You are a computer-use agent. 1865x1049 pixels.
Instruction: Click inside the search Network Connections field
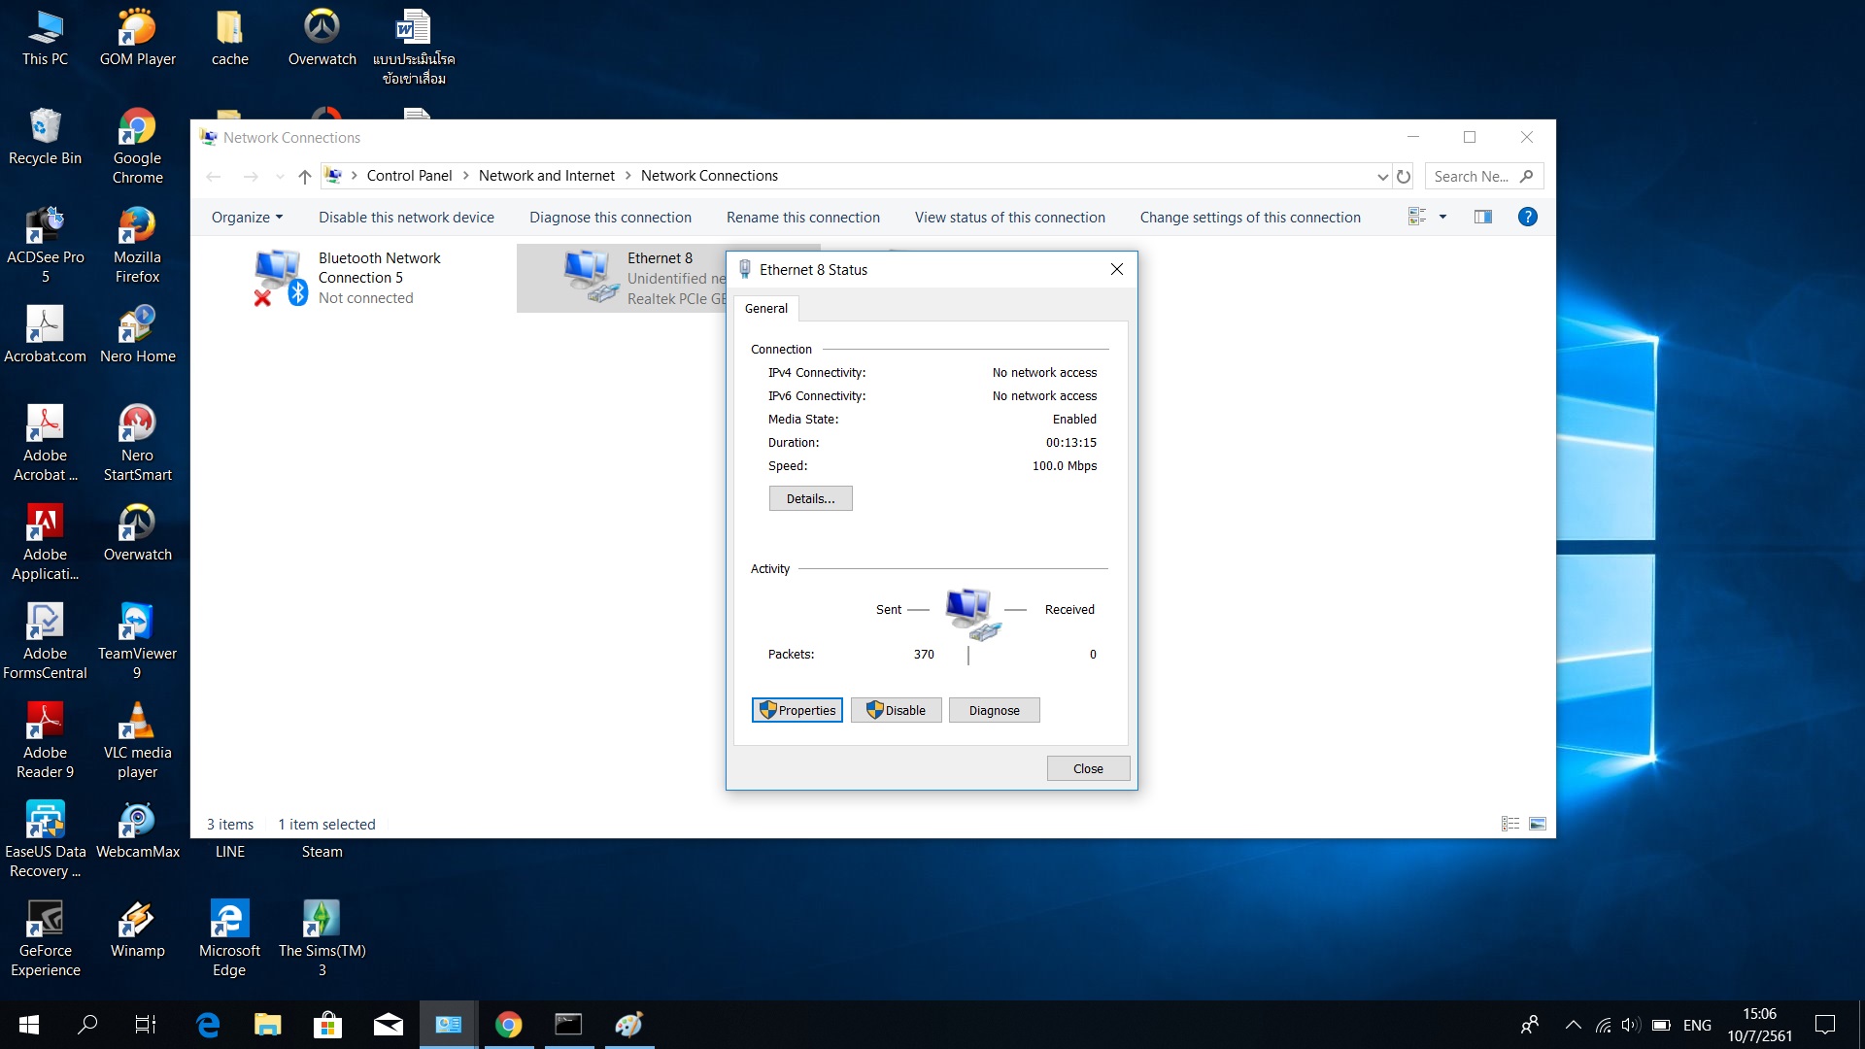click(x=1472, y=176)
